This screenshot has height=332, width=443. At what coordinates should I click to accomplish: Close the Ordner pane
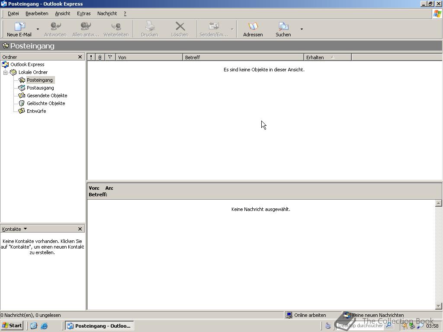(x=80, y=57)
